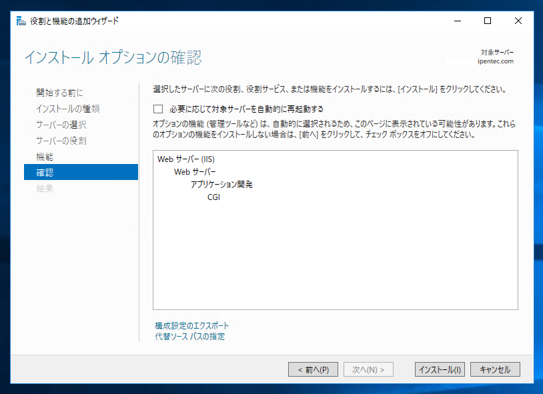Click the キャンセル button
This screenshot has height=394, width=543.
(x=495, y=369)
